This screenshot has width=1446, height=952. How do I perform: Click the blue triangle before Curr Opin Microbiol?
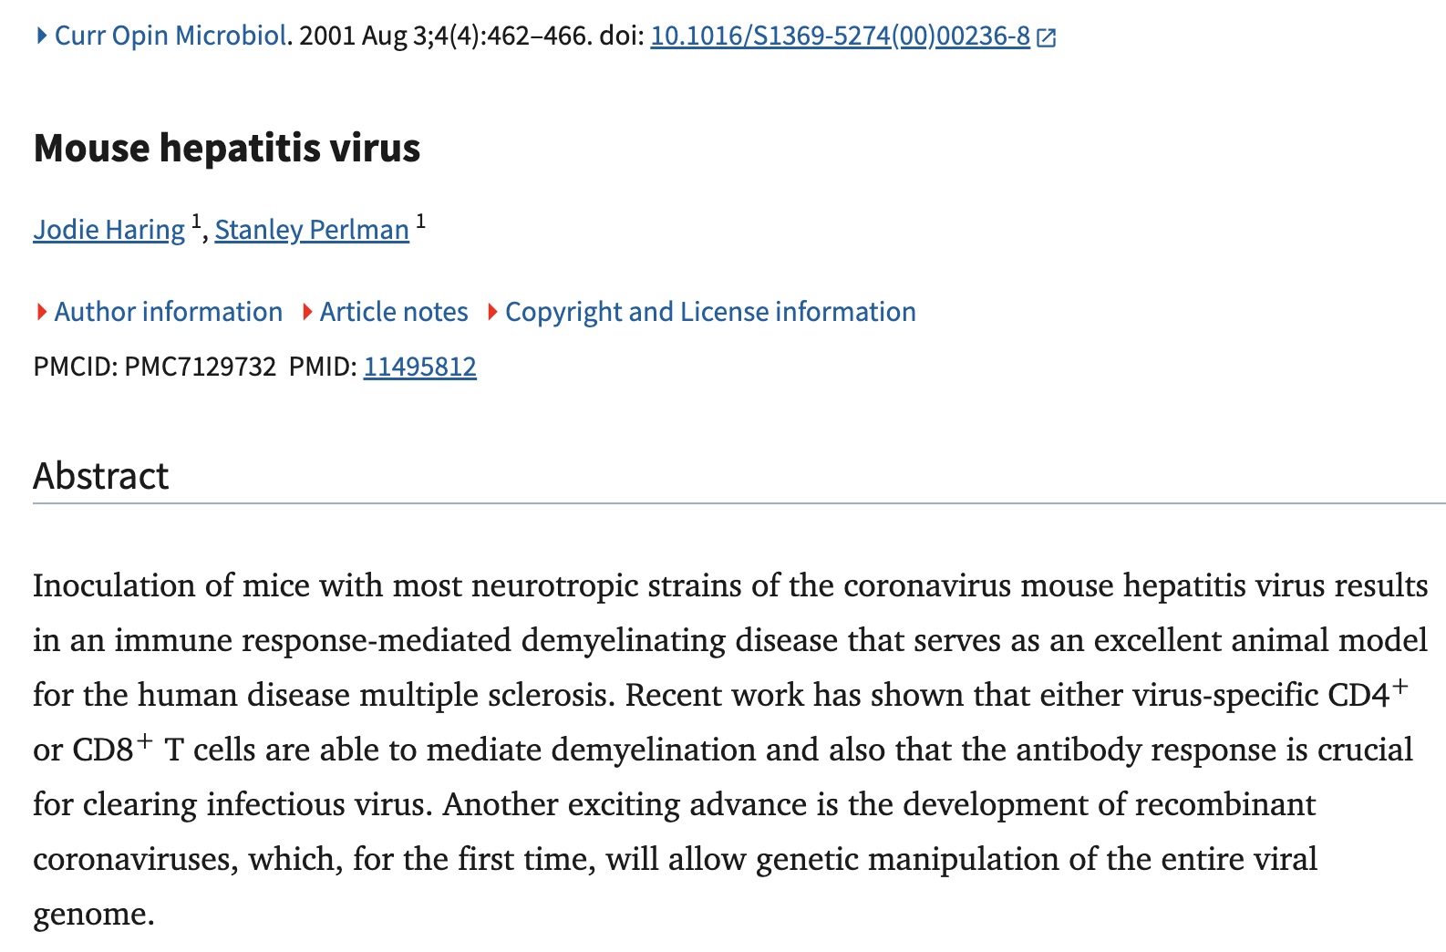point(41,36)
